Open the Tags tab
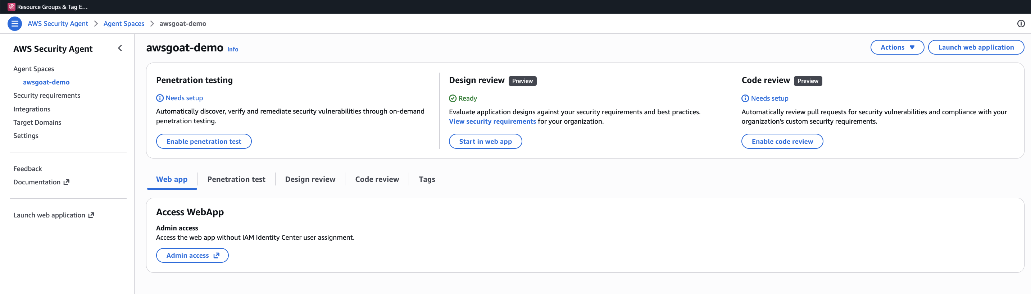1031x294 pixels. coord(427,179)
